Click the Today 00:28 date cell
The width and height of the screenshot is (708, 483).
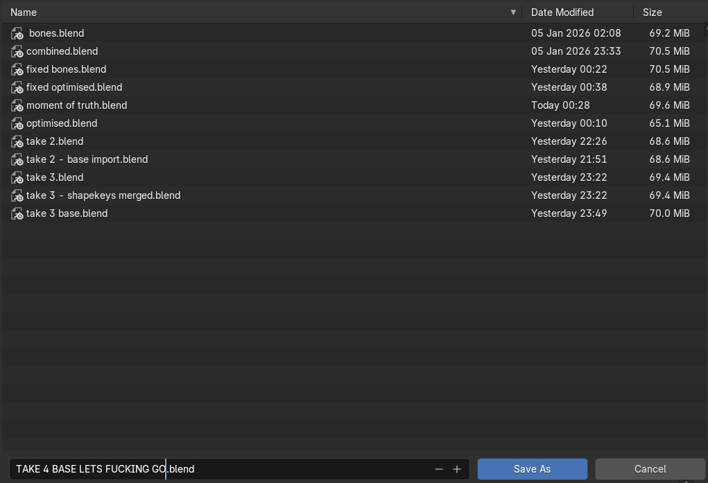pos(560,105)
